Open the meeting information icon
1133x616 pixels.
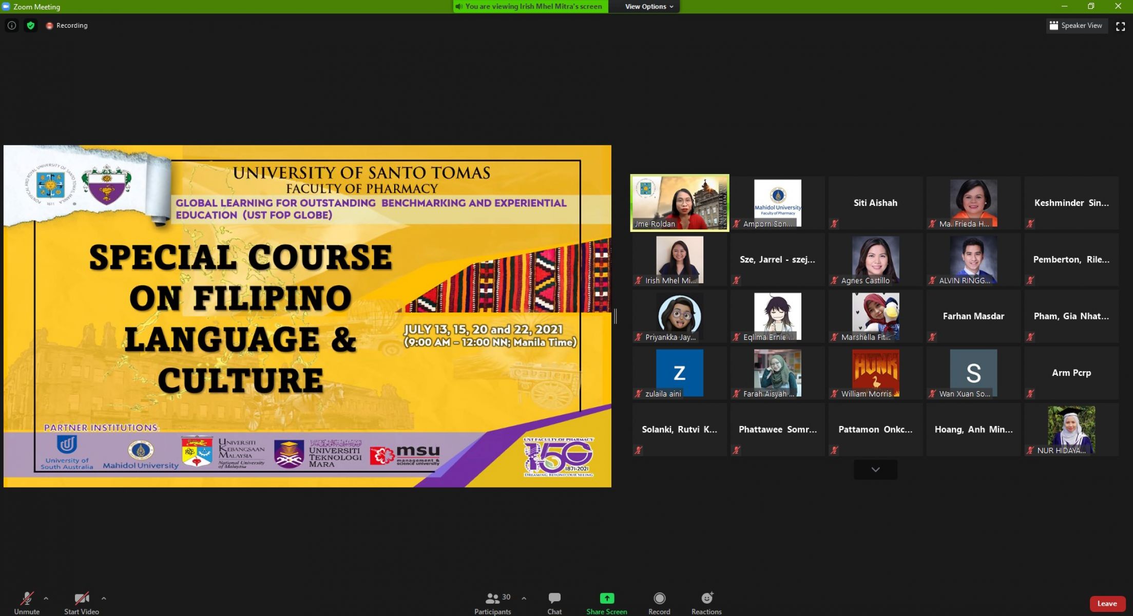12,25
